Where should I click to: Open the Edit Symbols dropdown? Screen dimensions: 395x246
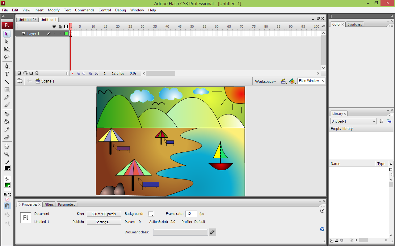[x=292, y=81]
